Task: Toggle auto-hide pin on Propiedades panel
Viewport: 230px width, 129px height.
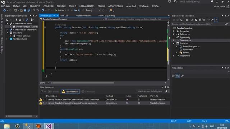Action: 225,68
